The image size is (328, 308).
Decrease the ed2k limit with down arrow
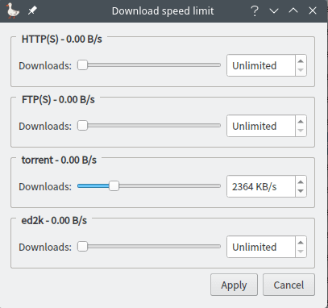301,252
